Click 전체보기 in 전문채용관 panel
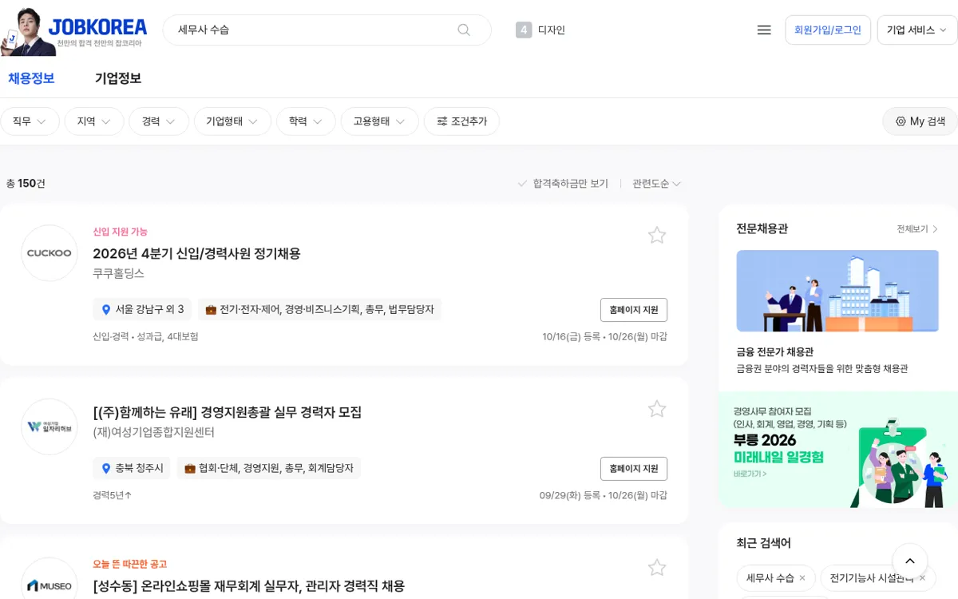Image resolution: width=958 pixels, height=599 pixels. coord(917,229)
